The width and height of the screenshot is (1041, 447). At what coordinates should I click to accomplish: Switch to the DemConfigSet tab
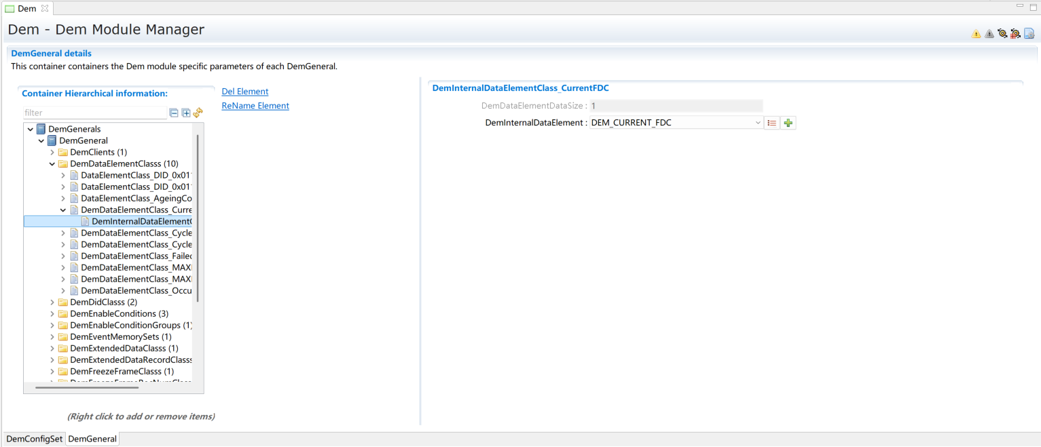click(35, 439)
